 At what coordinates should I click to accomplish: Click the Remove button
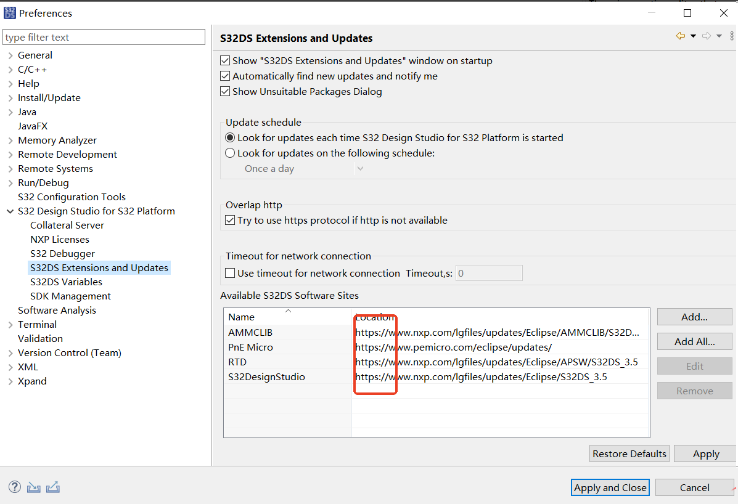click(x=695, y=391)
